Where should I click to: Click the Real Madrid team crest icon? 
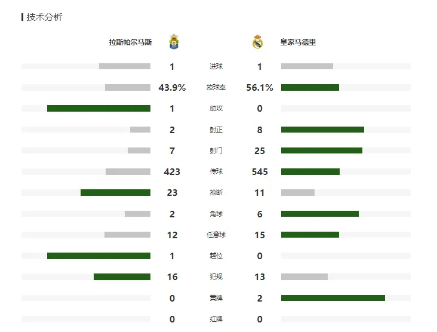click(257, 42)
